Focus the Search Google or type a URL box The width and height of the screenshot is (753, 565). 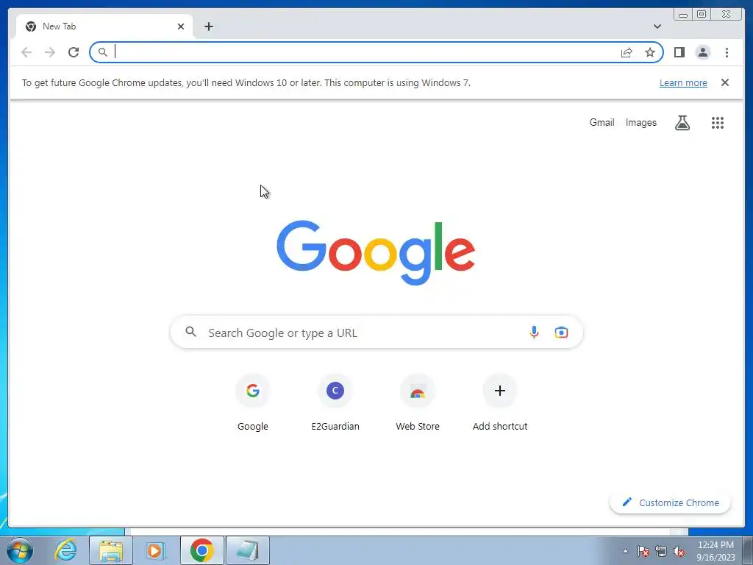click(376, 332)
